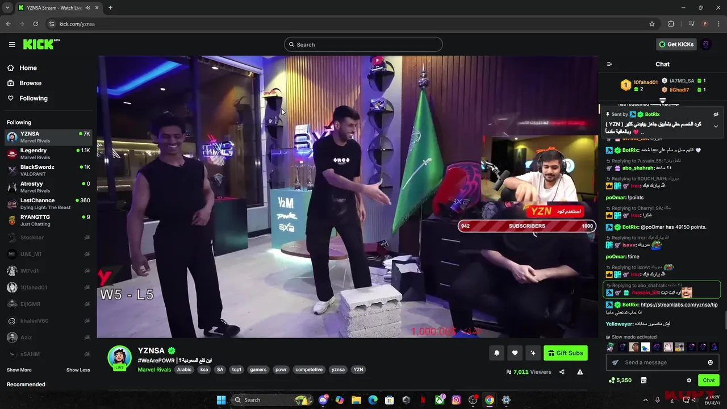Focus the Send a message field
The height and width of the screenshot is (409, 727).
pos(662,362)
